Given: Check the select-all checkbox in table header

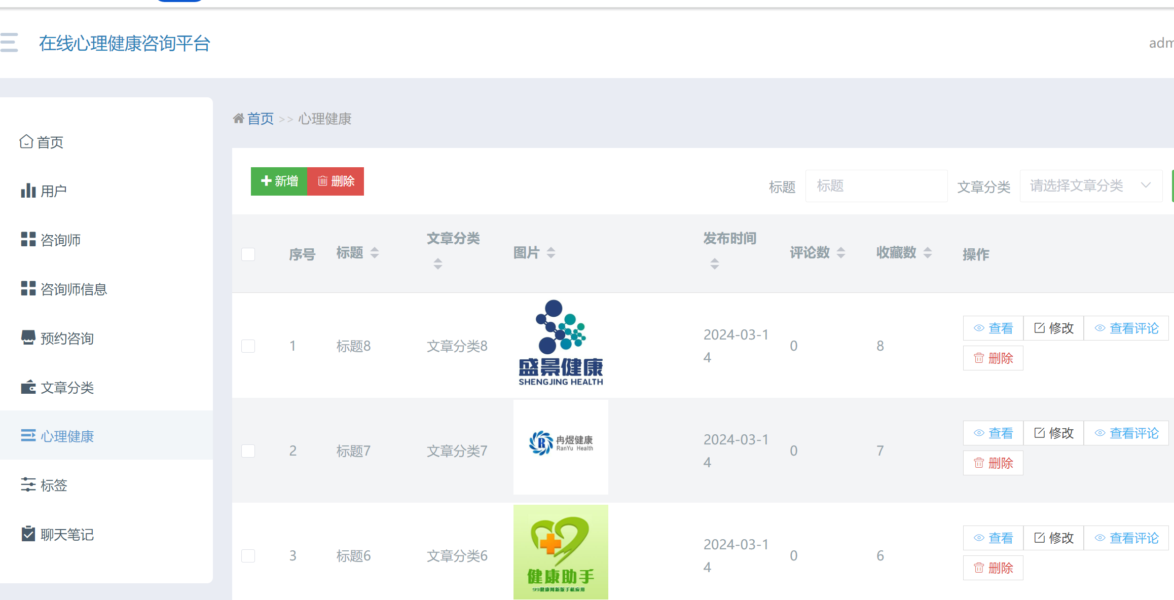Looking at the screenshot, I should point(248,254).
